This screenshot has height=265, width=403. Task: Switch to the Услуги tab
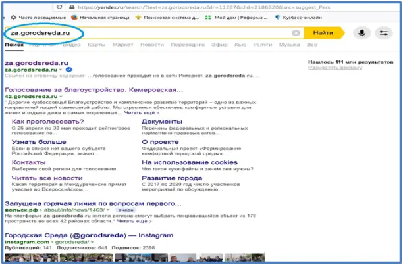[x=263, y=45]
